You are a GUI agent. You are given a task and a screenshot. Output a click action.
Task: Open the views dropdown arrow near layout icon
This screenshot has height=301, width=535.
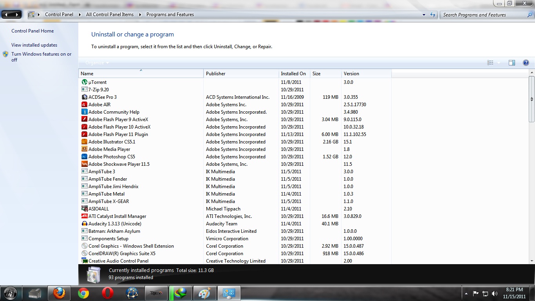click(x=500, y=62)
